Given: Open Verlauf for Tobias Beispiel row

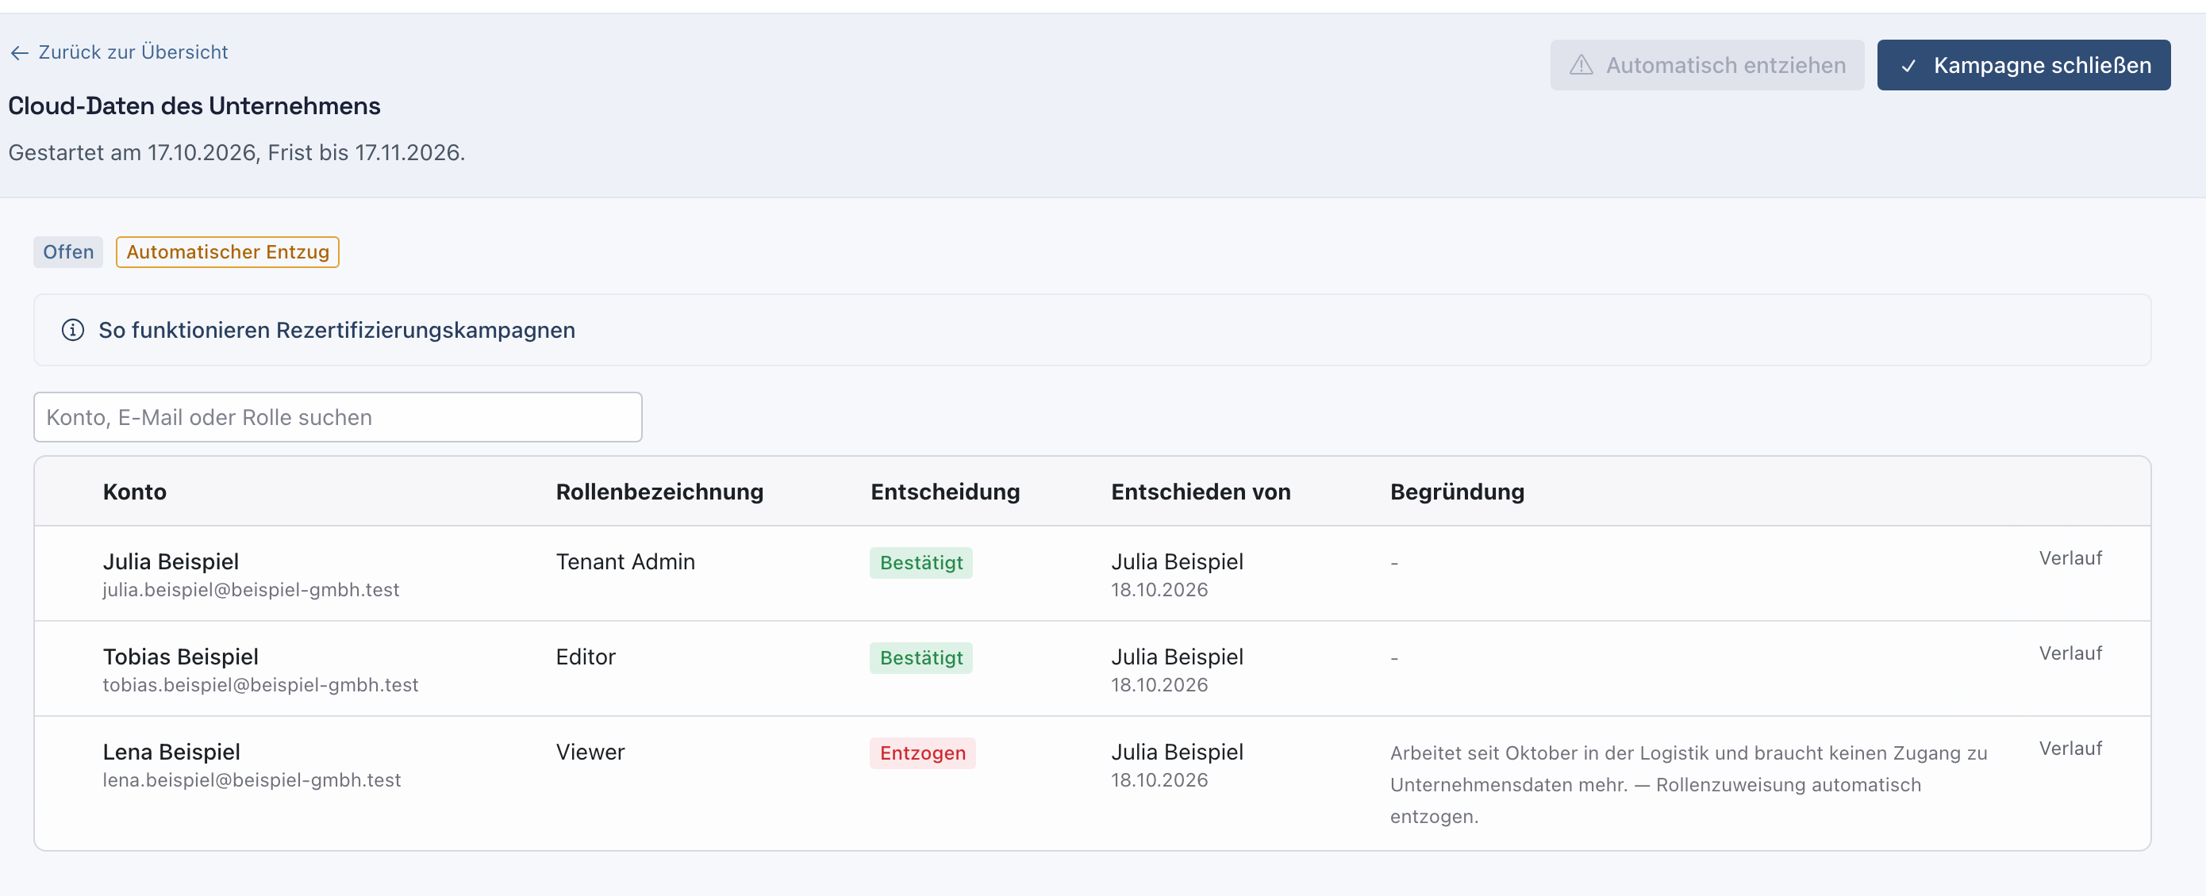Looking at the screenshot, I should (x=2070, y=654).
